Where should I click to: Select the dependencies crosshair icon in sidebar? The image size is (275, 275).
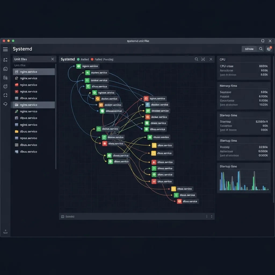5,95
